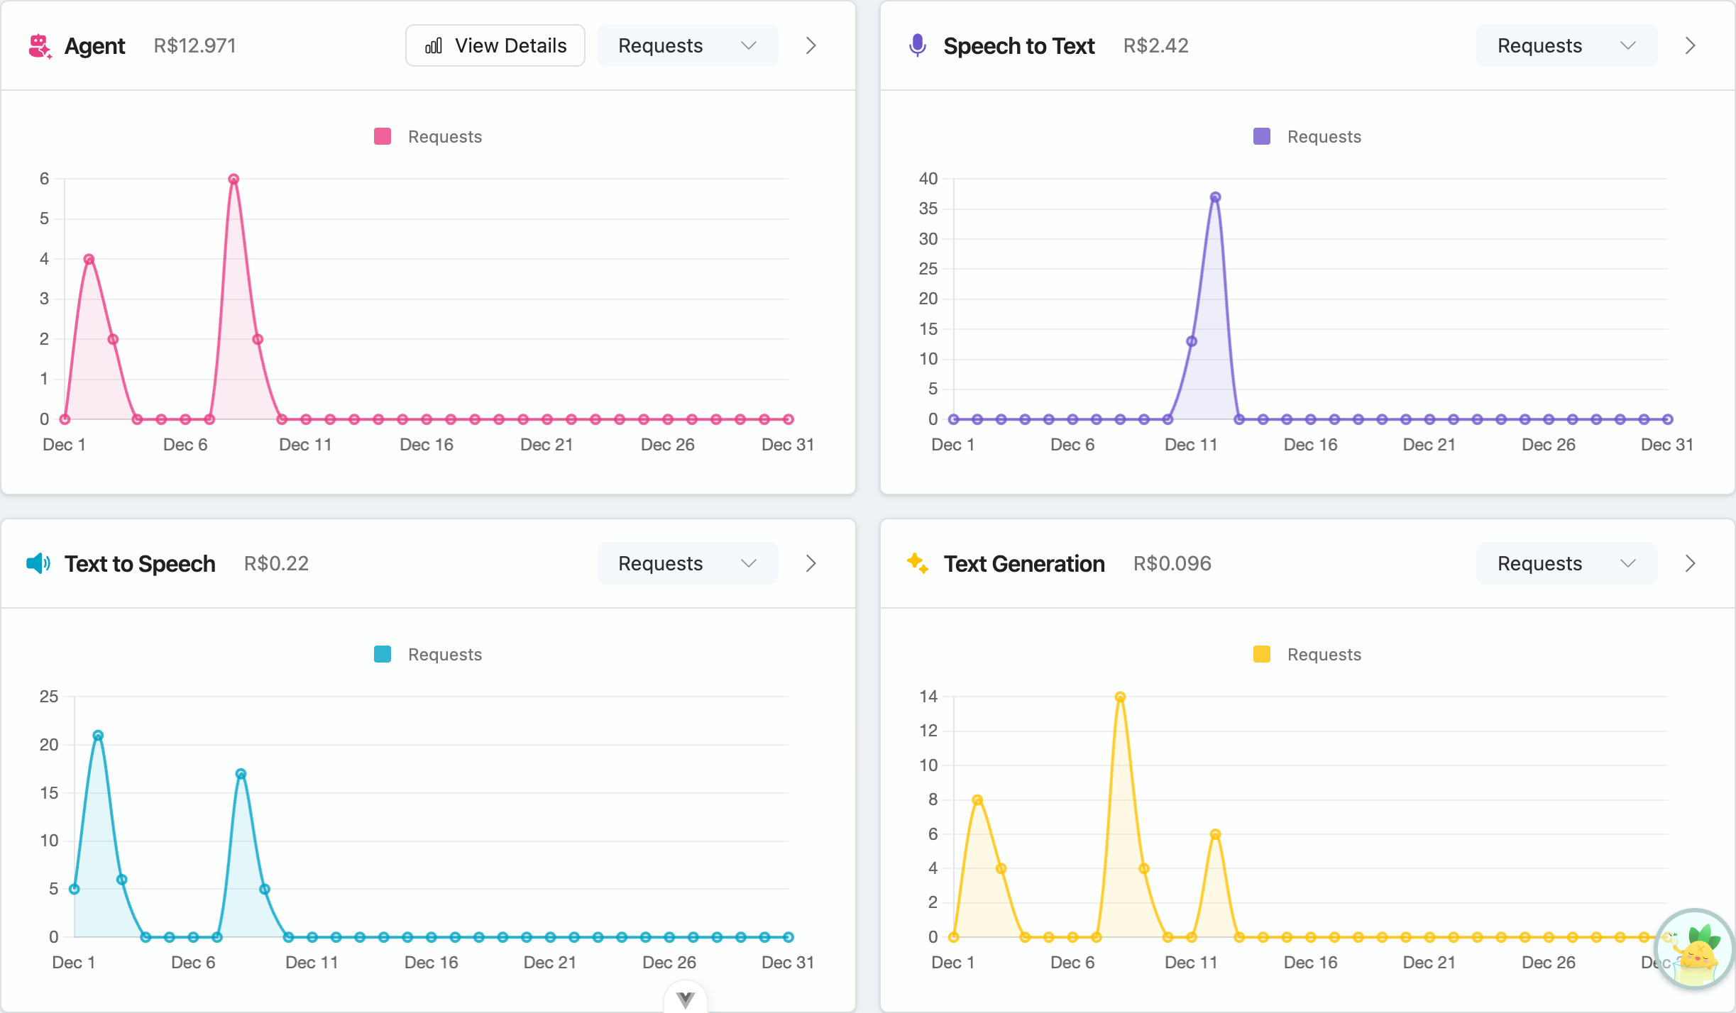Open Requests dropdown in Speech to Text card
This screenshot has height=1013, width=1736.
1566,46
